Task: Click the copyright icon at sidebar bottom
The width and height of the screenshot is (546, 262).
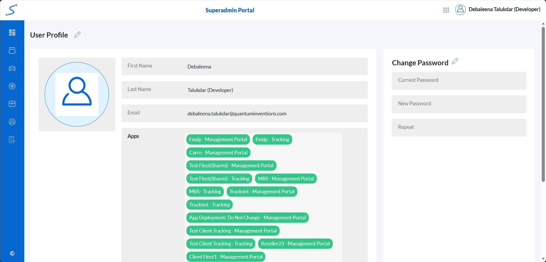Action: click(12, 253)
